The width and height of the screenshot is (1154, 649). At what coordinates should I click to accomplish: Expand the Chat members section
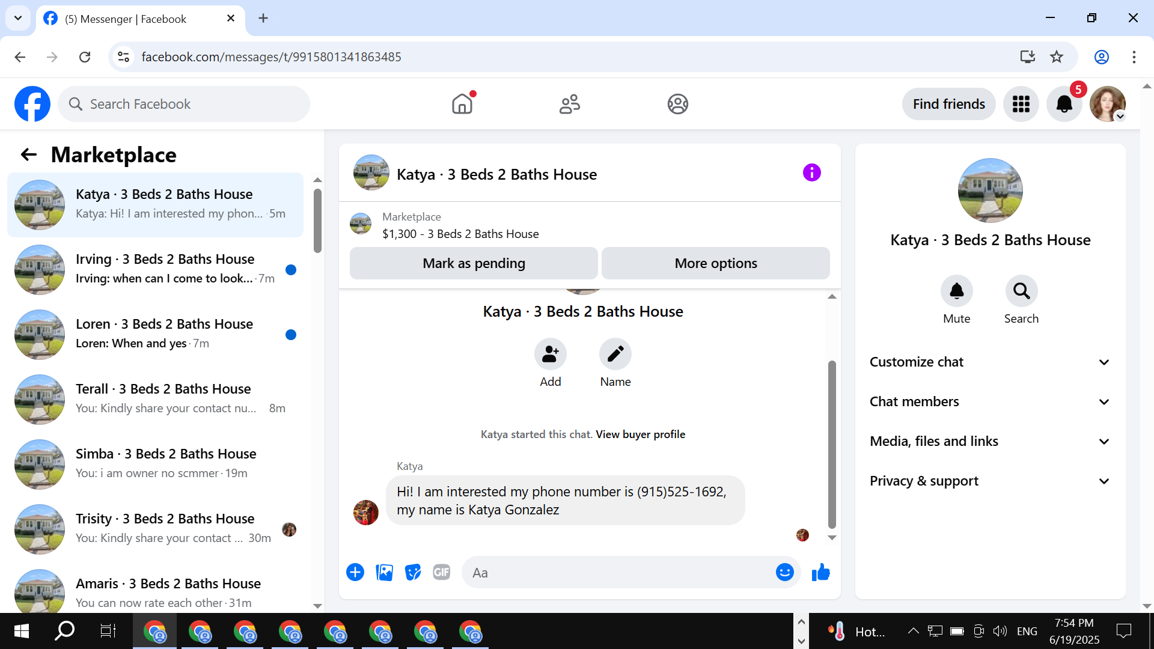pyautogui.click(x=990, y=401)
